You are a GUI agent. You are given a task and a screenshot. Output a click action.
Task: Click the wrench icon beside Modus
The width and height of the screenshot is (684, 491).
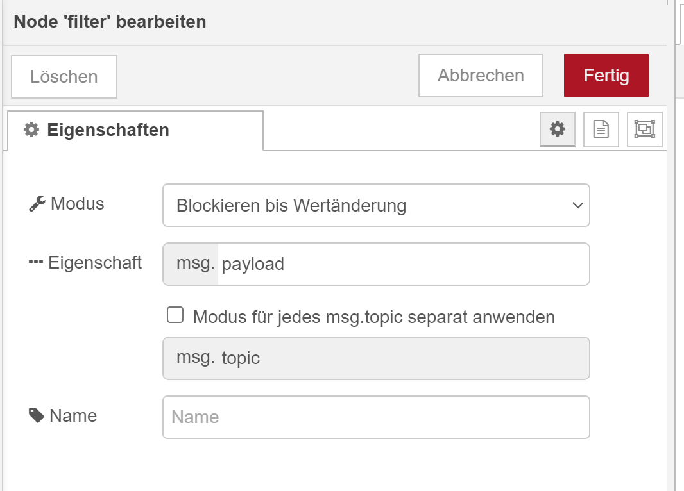coord(37,204)
